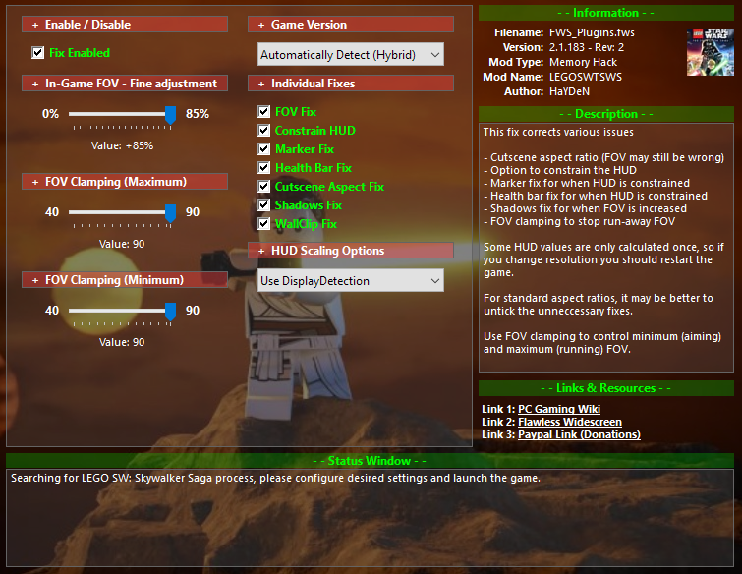Click the Information panel header
The image size is (742, 574).
(606, 13)
